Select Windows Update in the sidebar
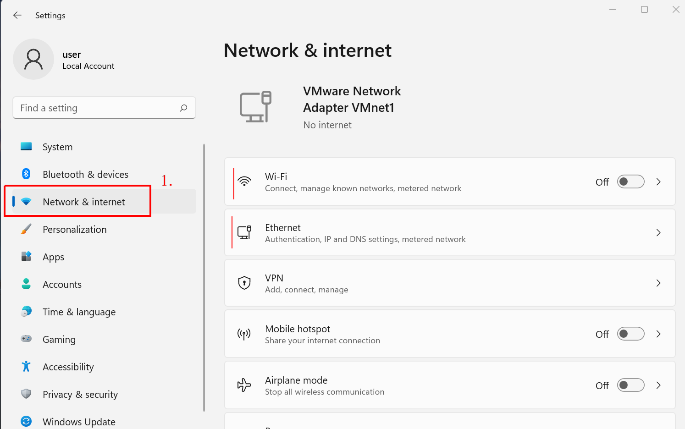Screen dimensions: 685x429 (79, 422)
